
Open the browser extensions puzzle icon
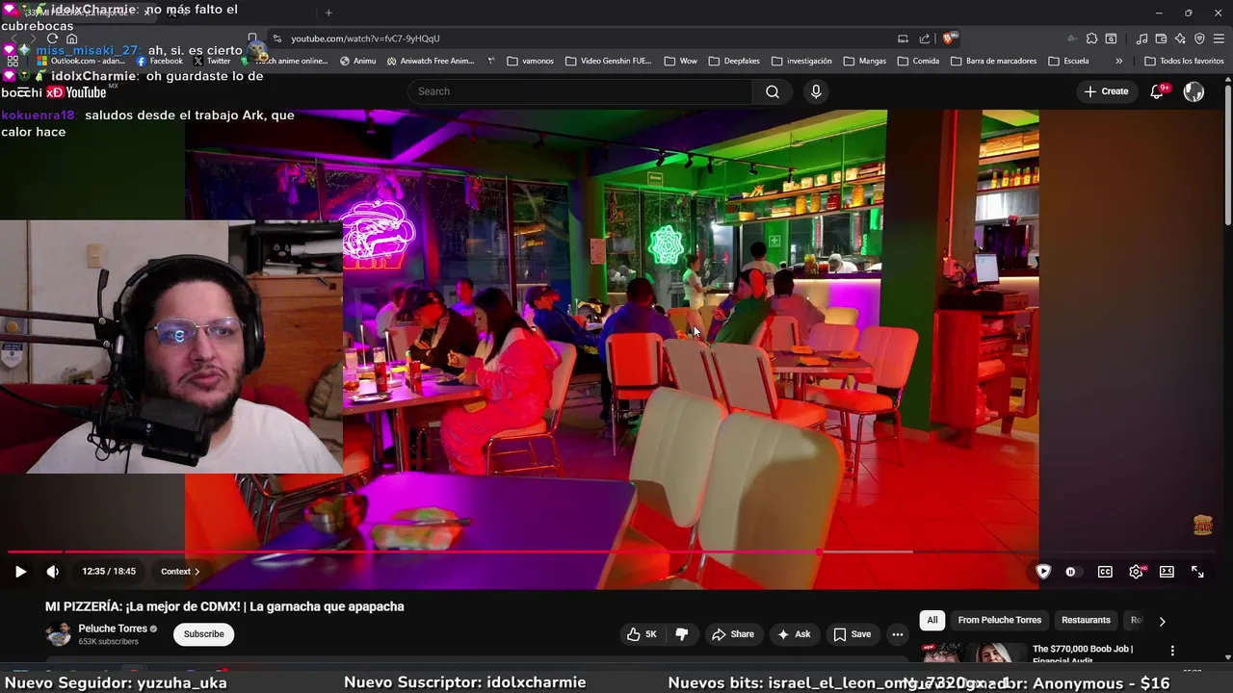pos(1091,38)
